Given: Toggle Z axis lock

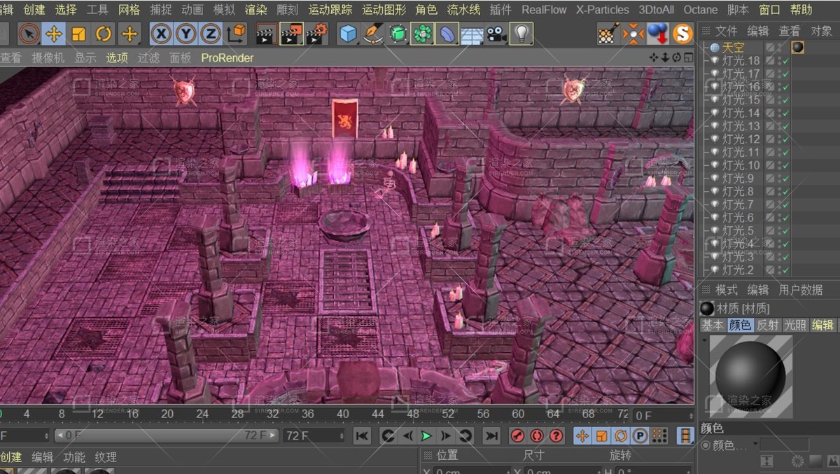Looking at the screenshot, I should [210, 34].
